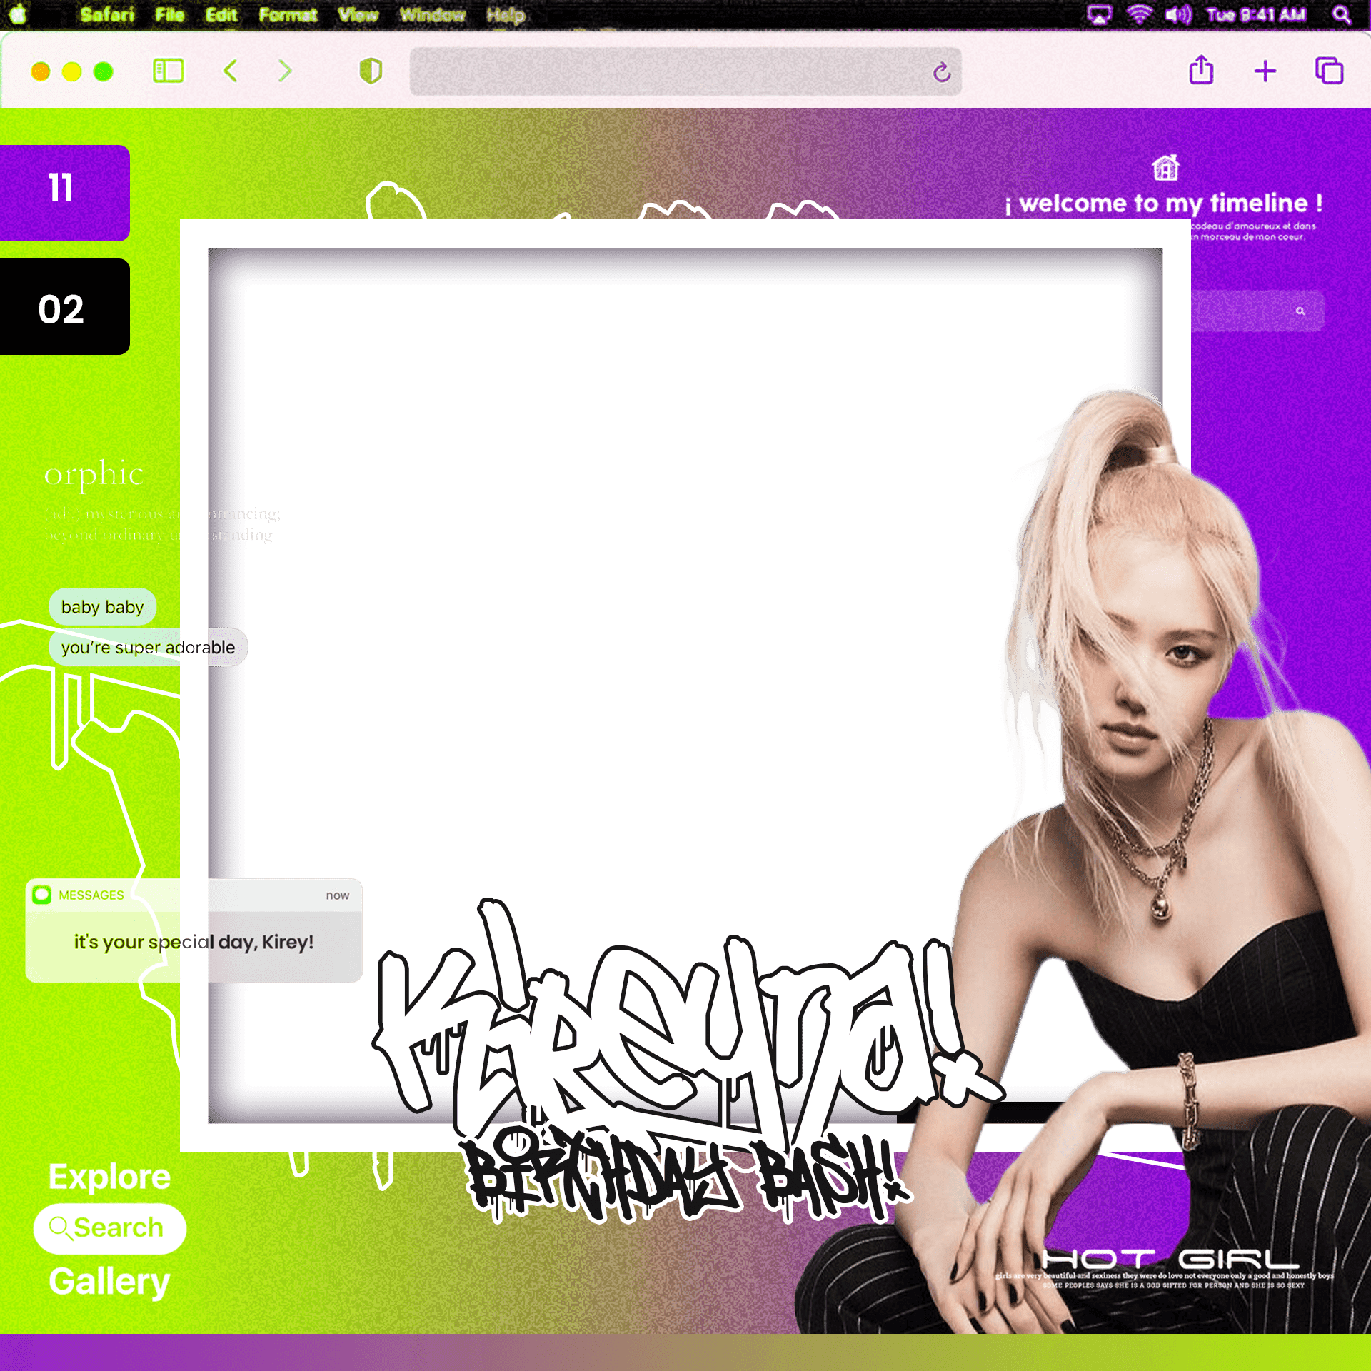Screen dimensions: 1371x1371
Task: Open Spotlight search in menu bar
Action: pyautogui.click(x=1342, y=15)
